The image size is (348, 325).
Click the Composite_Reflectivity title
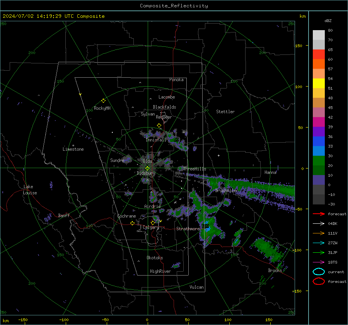coord(174,6)
